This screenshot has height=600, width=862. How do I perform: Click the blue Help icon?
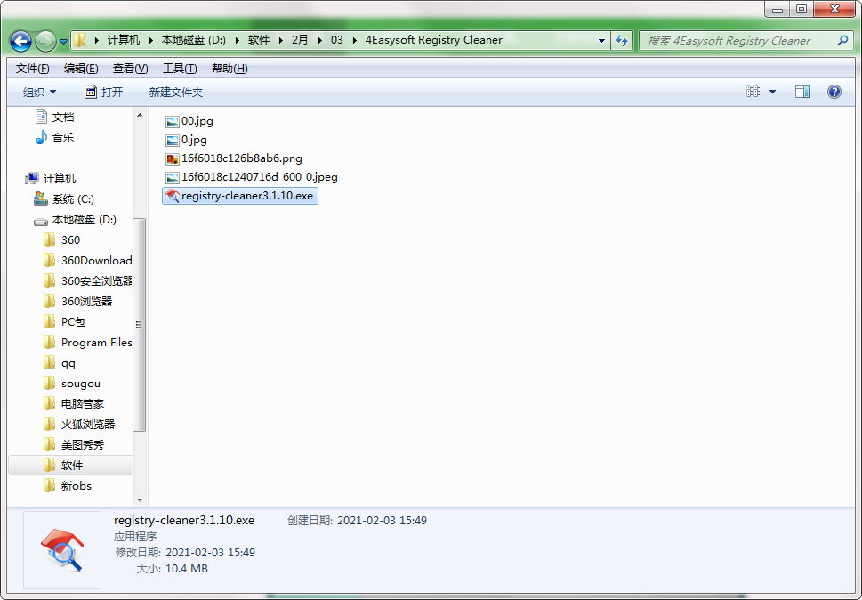pyautogui.click(x=834, y=92)
